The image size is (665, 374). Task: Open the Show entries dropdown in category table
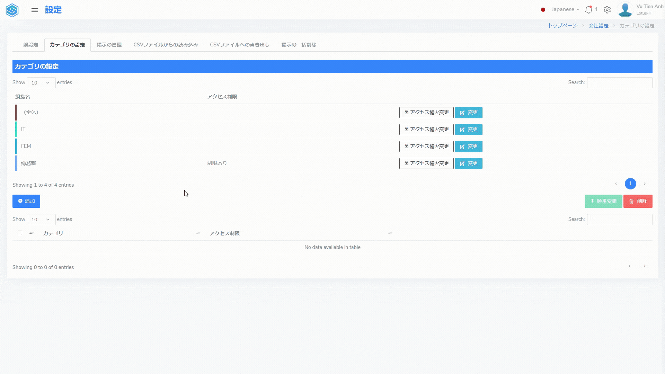click(x=41, y=220)
